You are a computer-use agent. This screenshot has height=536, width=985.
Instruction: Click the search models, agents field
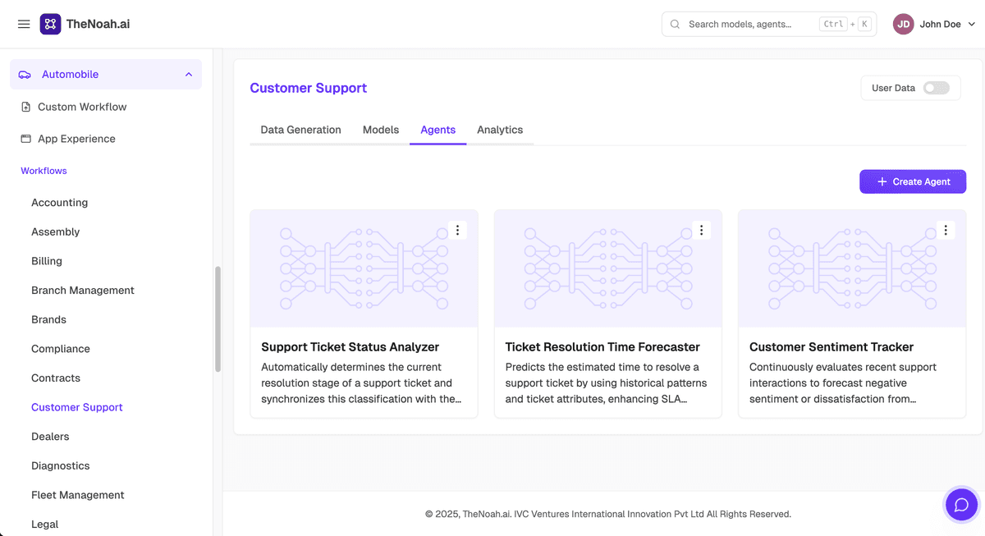coord(769,25)
